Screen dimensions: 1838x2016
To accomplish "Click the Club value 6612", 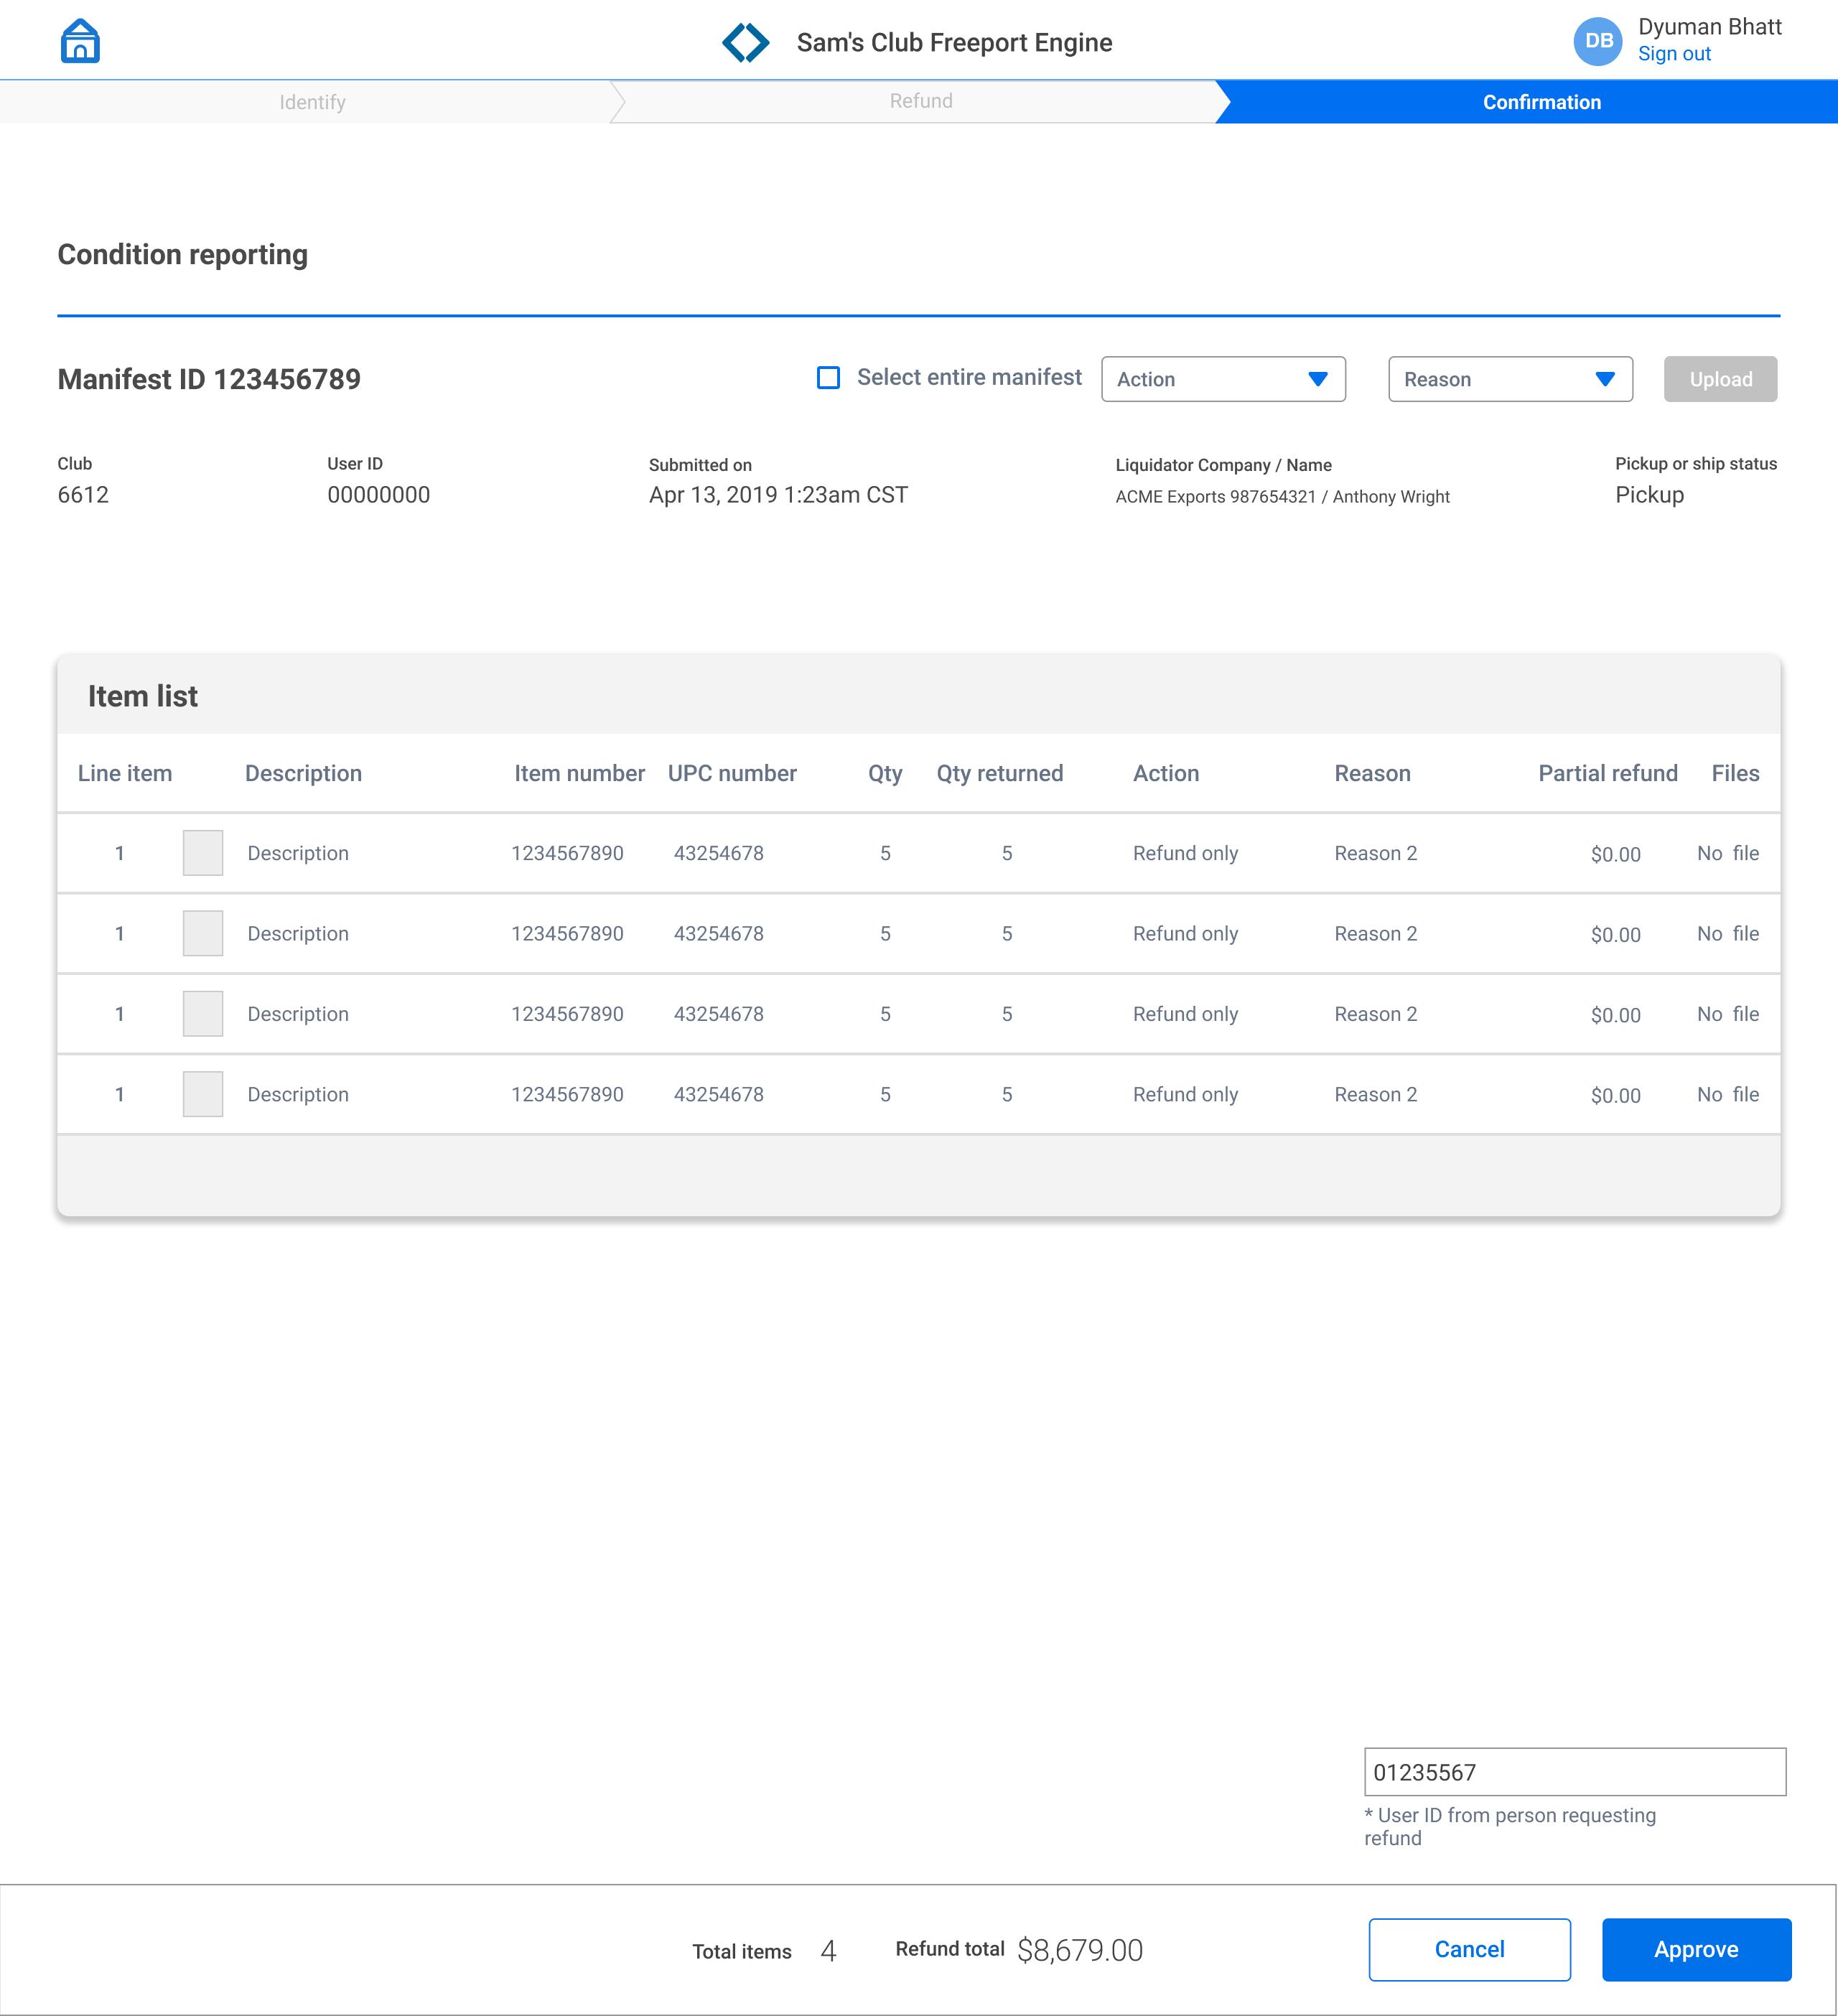I will click(83, 495).
